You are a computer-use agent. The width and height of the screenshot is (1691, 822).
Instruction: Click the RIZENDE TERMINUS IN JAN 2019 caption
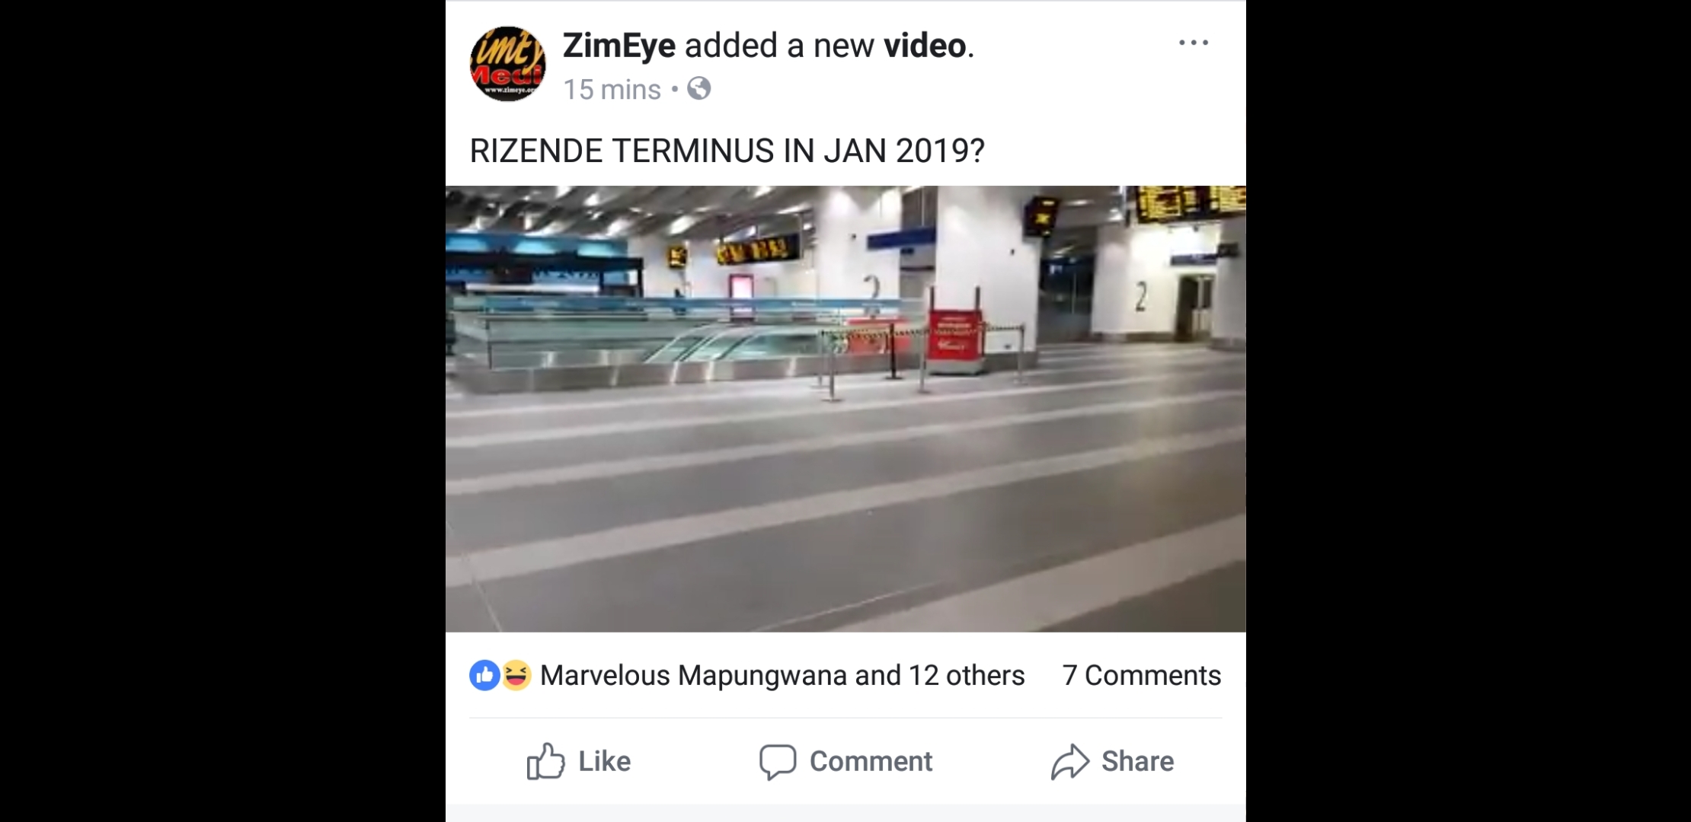coord(727,151)
